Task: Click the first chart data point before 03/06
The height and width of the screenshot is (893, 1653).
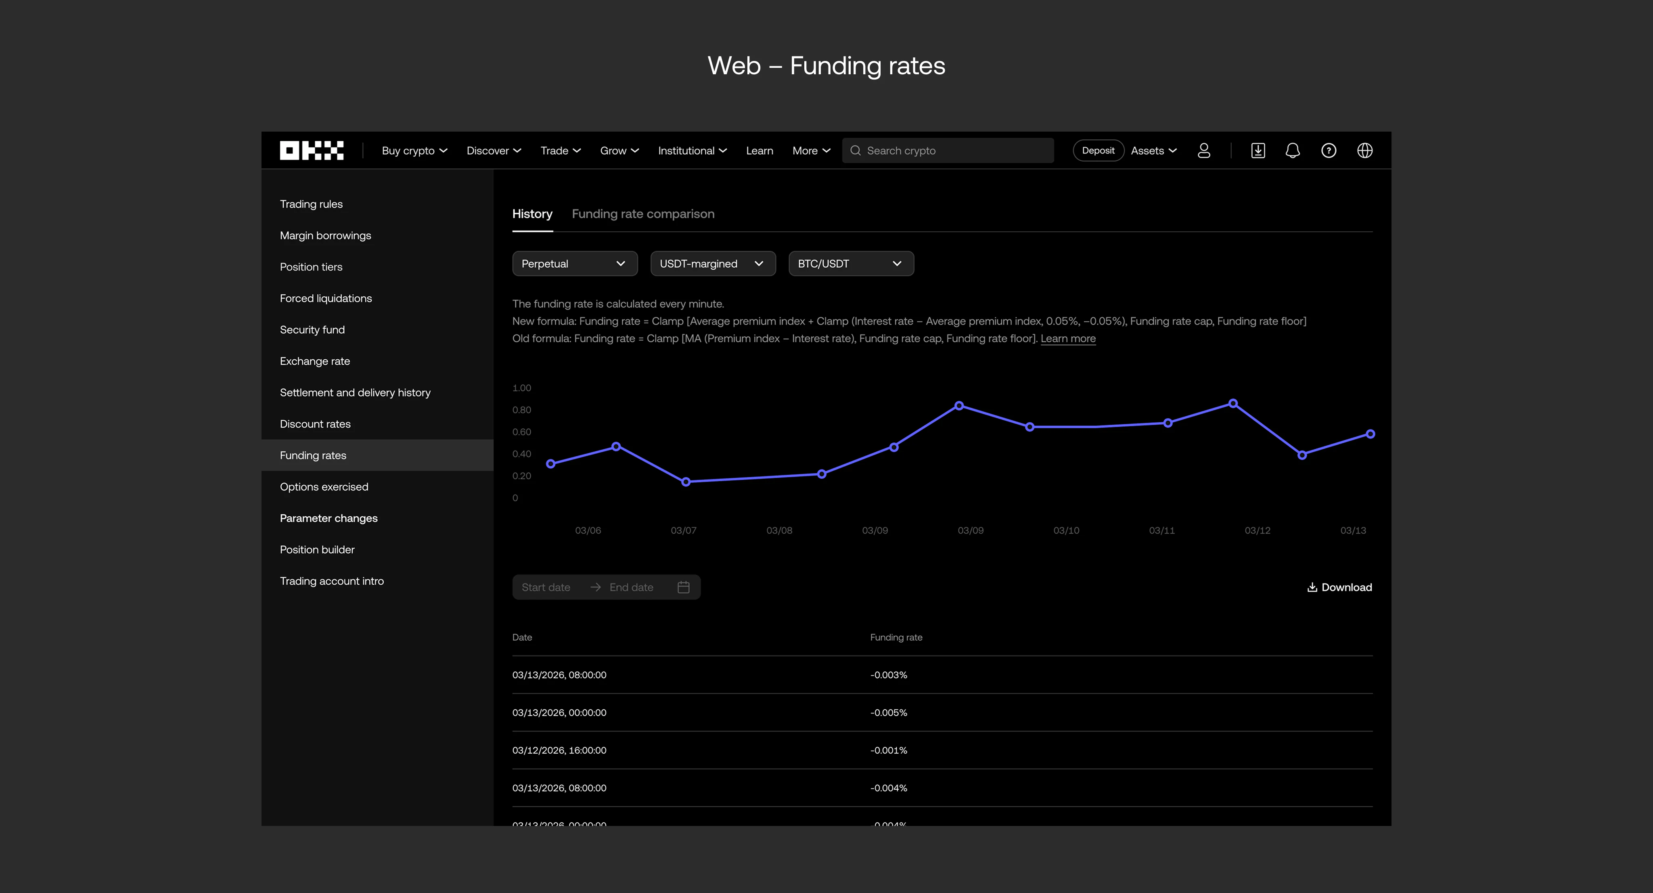Action: 550,463
